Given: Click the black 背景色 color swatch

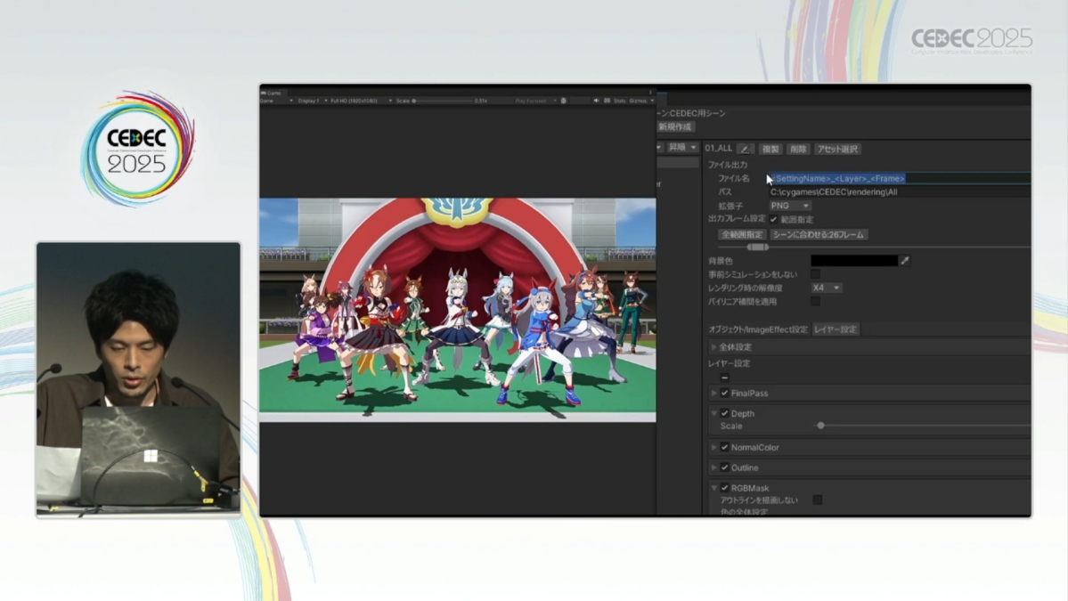Looking at the screenshot, I should click(854, 261).
